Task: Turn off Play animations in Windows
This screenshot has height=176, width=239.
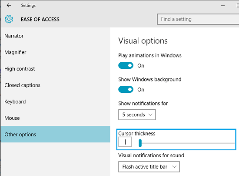Action: [x=126, y=65]
